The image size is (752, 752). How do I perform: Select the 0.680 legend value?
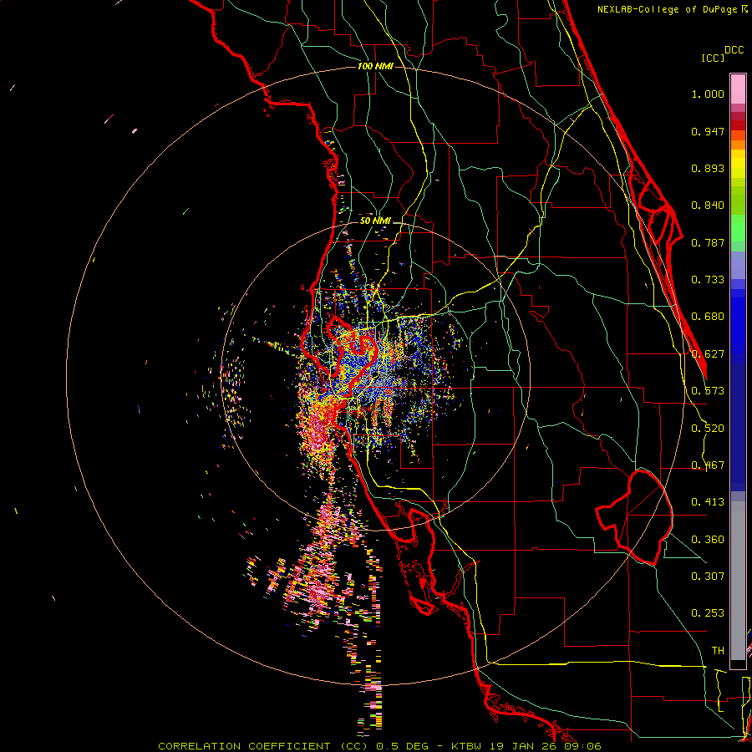[708, 317]
